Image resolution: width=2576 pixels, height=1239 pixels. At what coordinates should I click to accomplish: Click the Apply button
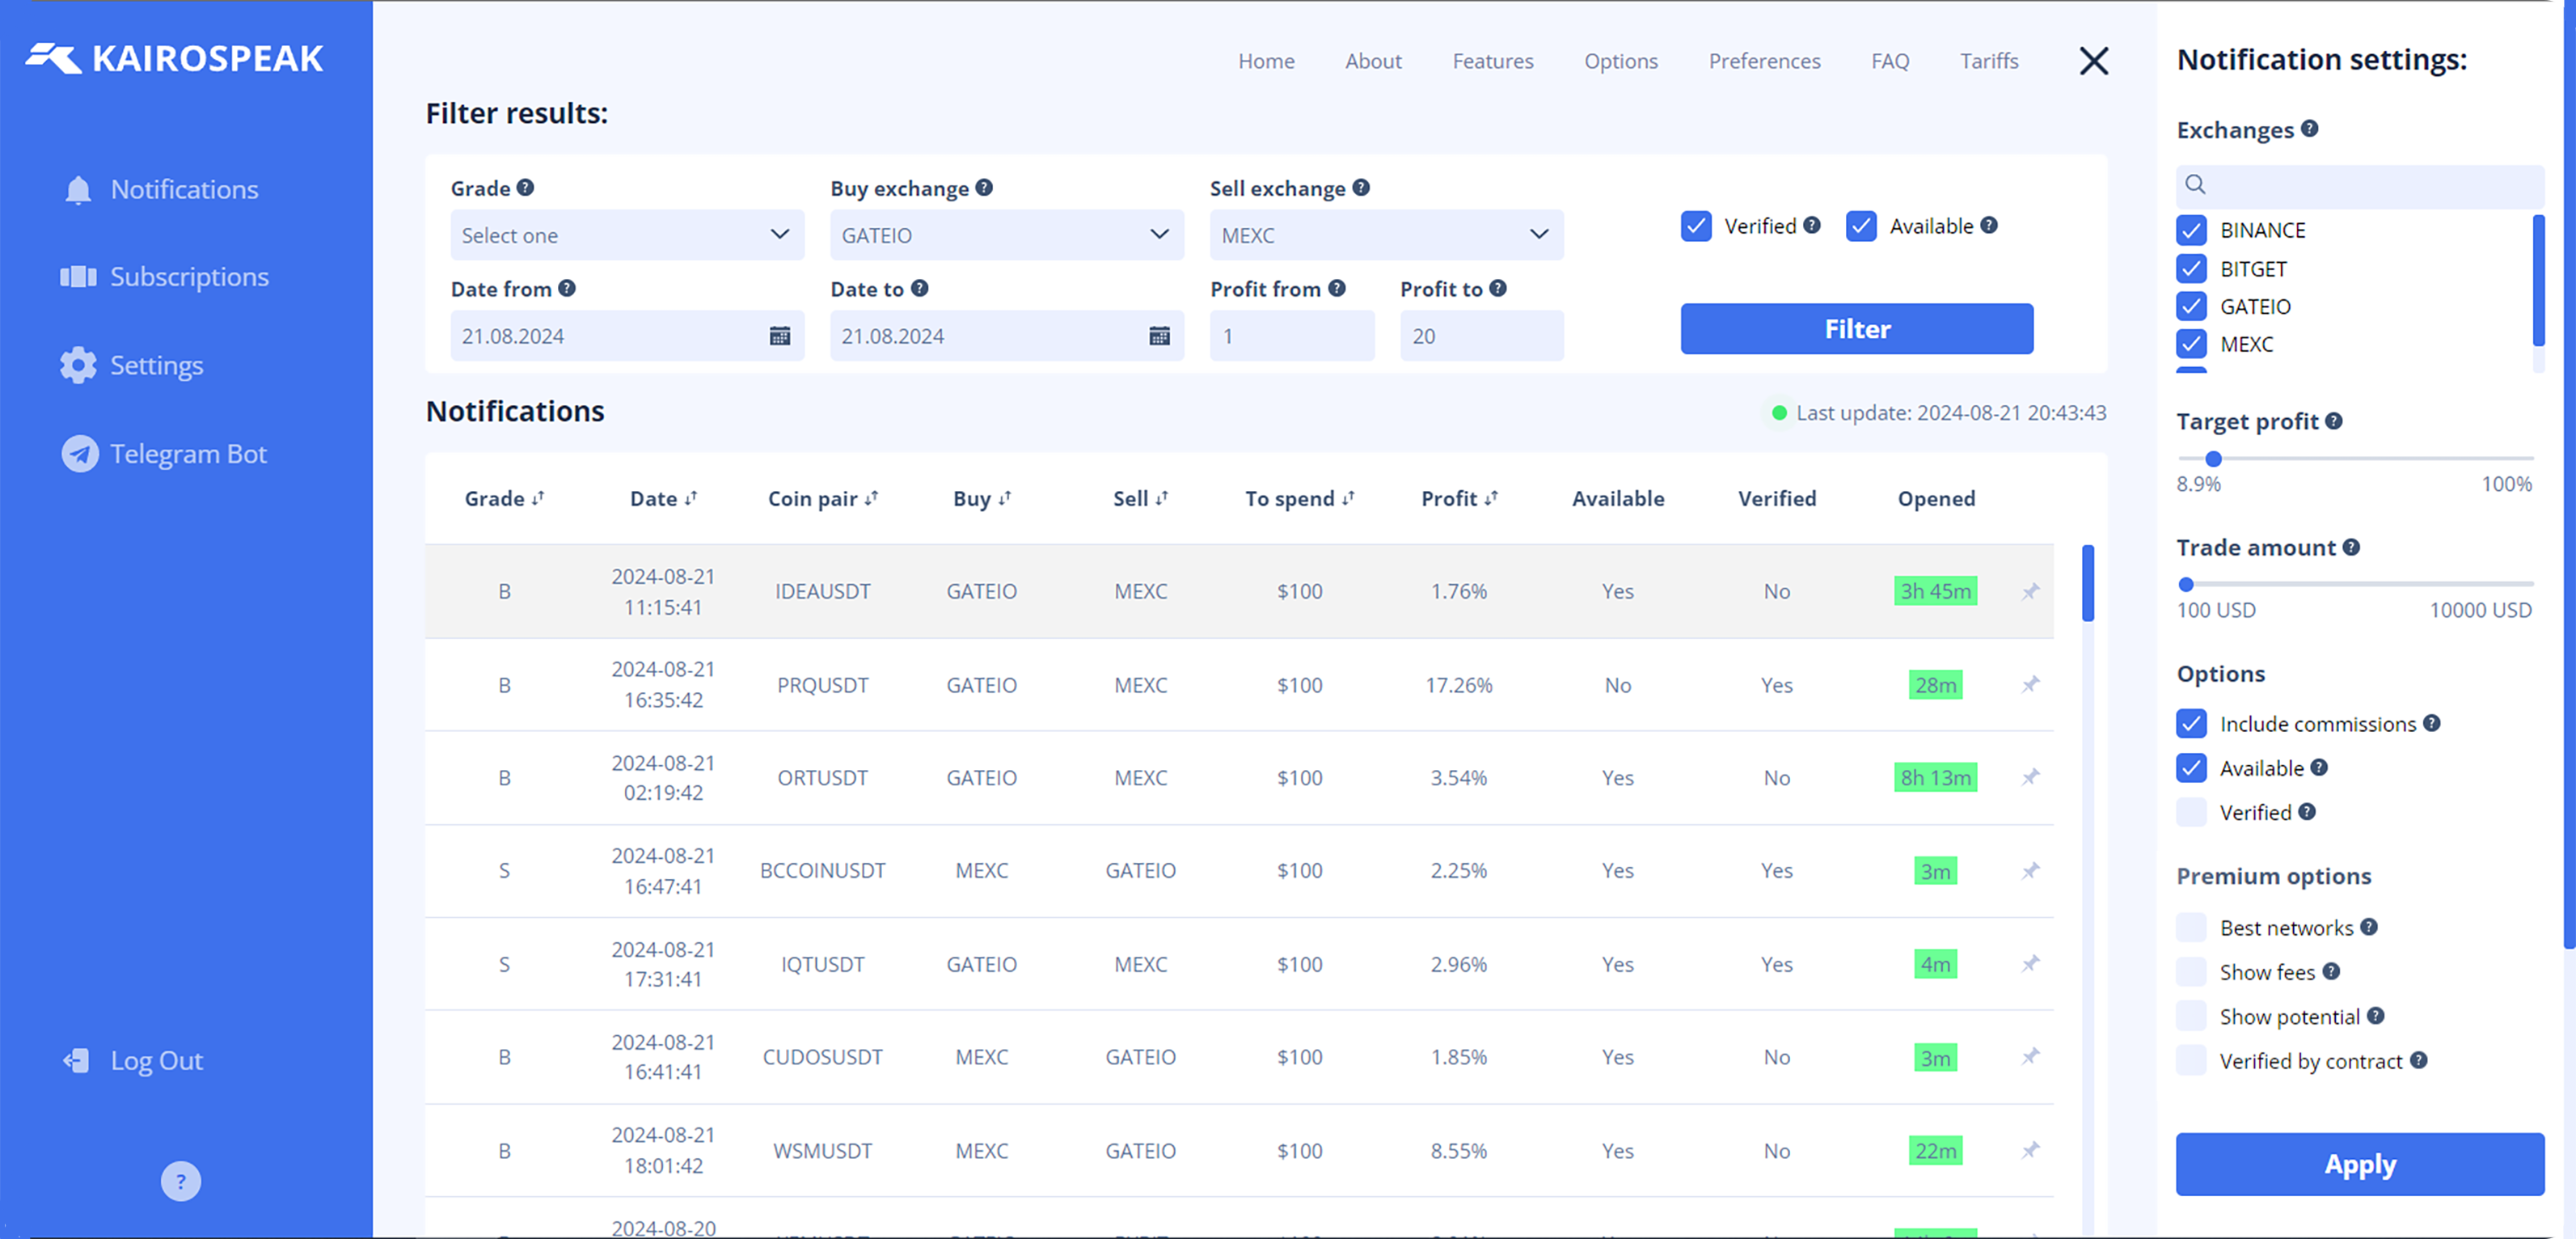point(2359,1164)
